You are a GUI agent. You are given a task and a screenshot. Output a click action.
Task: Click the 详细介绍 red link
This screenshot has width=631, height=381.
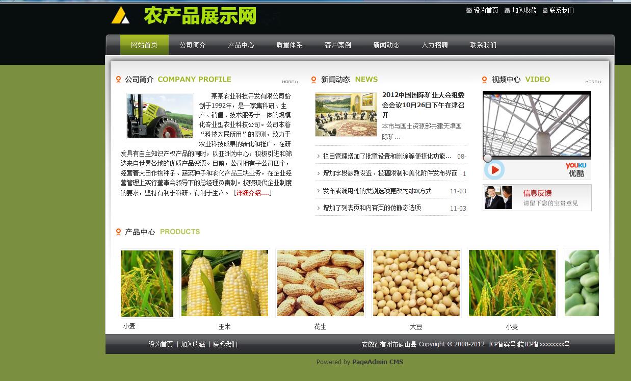click(252, 193)
